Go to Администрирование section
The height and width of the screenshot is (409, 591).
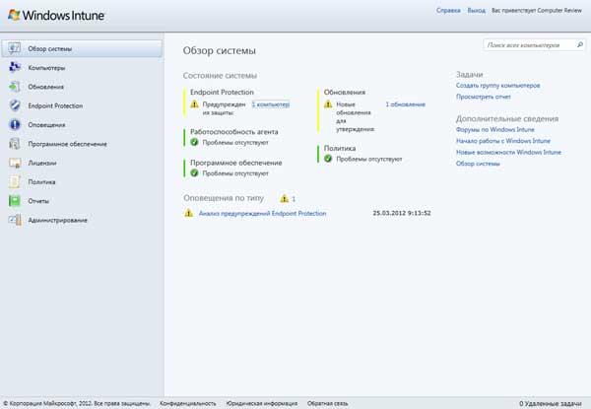coord(58,220)
